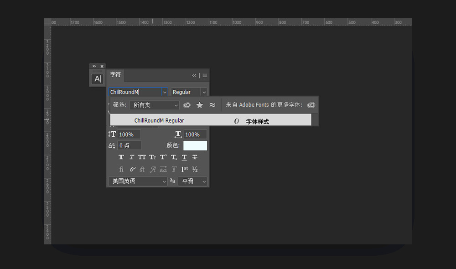Open the 平滑 anti-aliasing dropdown
This screenshot has width=456, height=269.
point(192,181)
